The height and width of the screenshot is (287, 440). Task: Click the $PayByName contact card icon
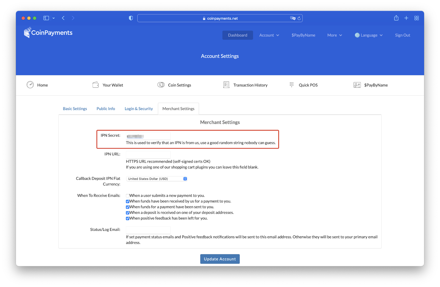[357, 85]
